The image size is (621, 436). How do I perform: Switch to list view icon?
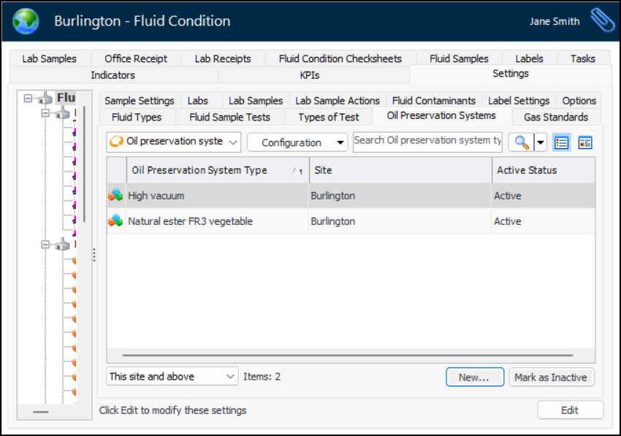point(561,142)
